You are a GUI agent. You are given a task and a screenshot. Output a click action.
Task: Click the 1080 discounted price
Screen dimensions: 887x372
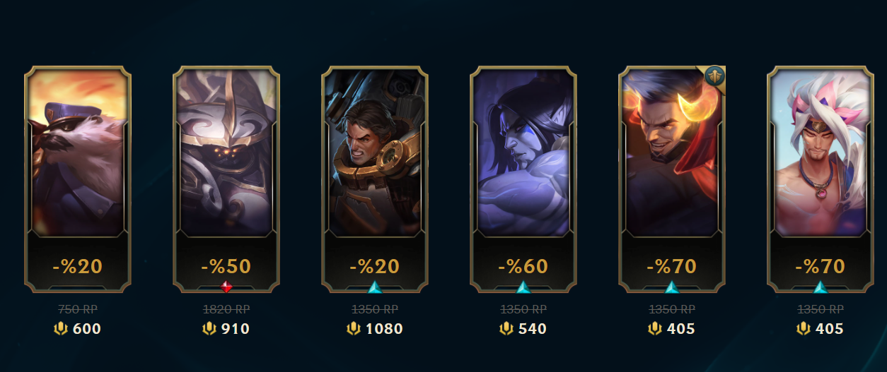point(384,329)
